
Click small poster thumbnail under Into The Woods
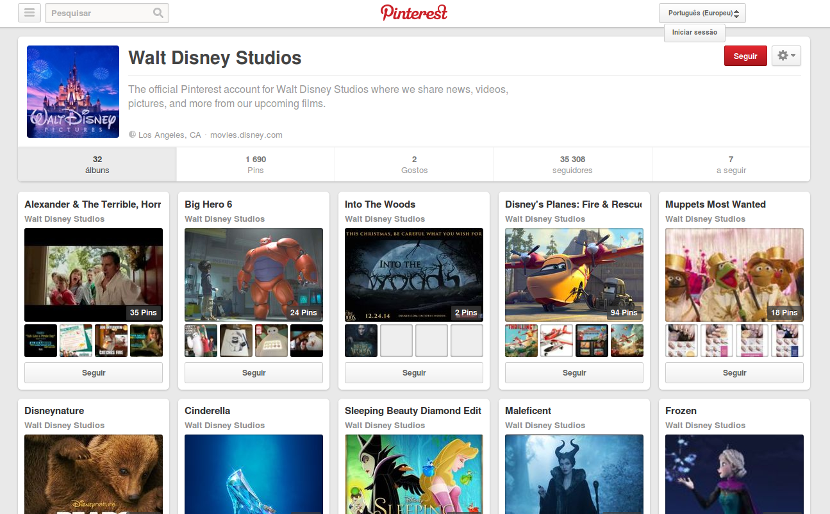pyautogui.click(x=361, y=340)
